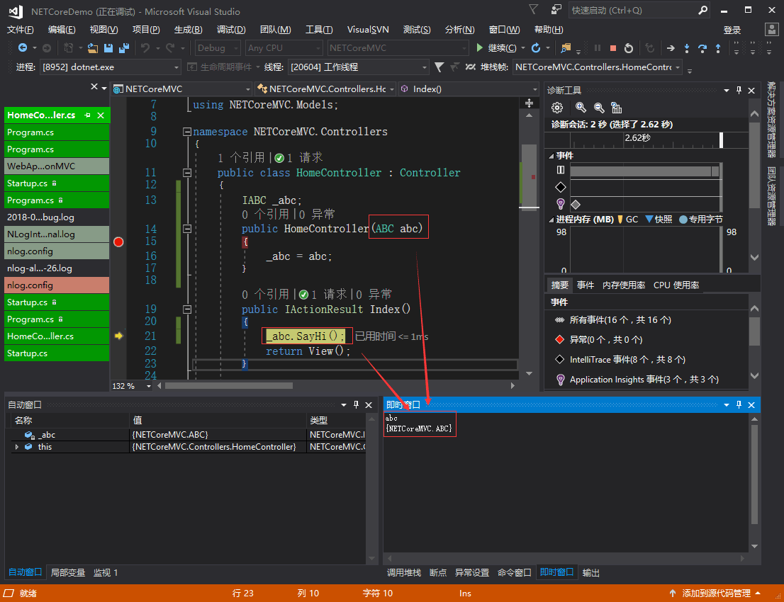This screenshot has width=784, height=602.
Task: Open the stack frame (堆栈帧) dropdown
Action: (x=597, y=67)
